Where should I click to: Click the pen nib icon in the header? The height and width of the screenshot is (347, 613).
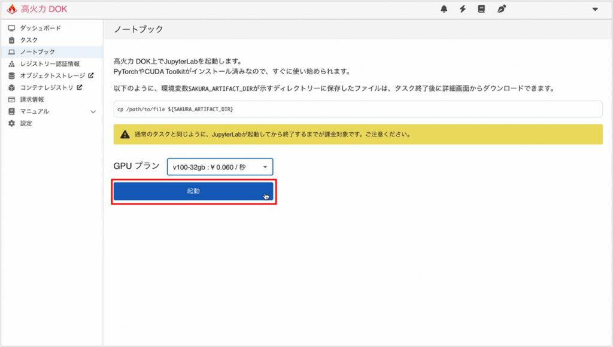501,9
